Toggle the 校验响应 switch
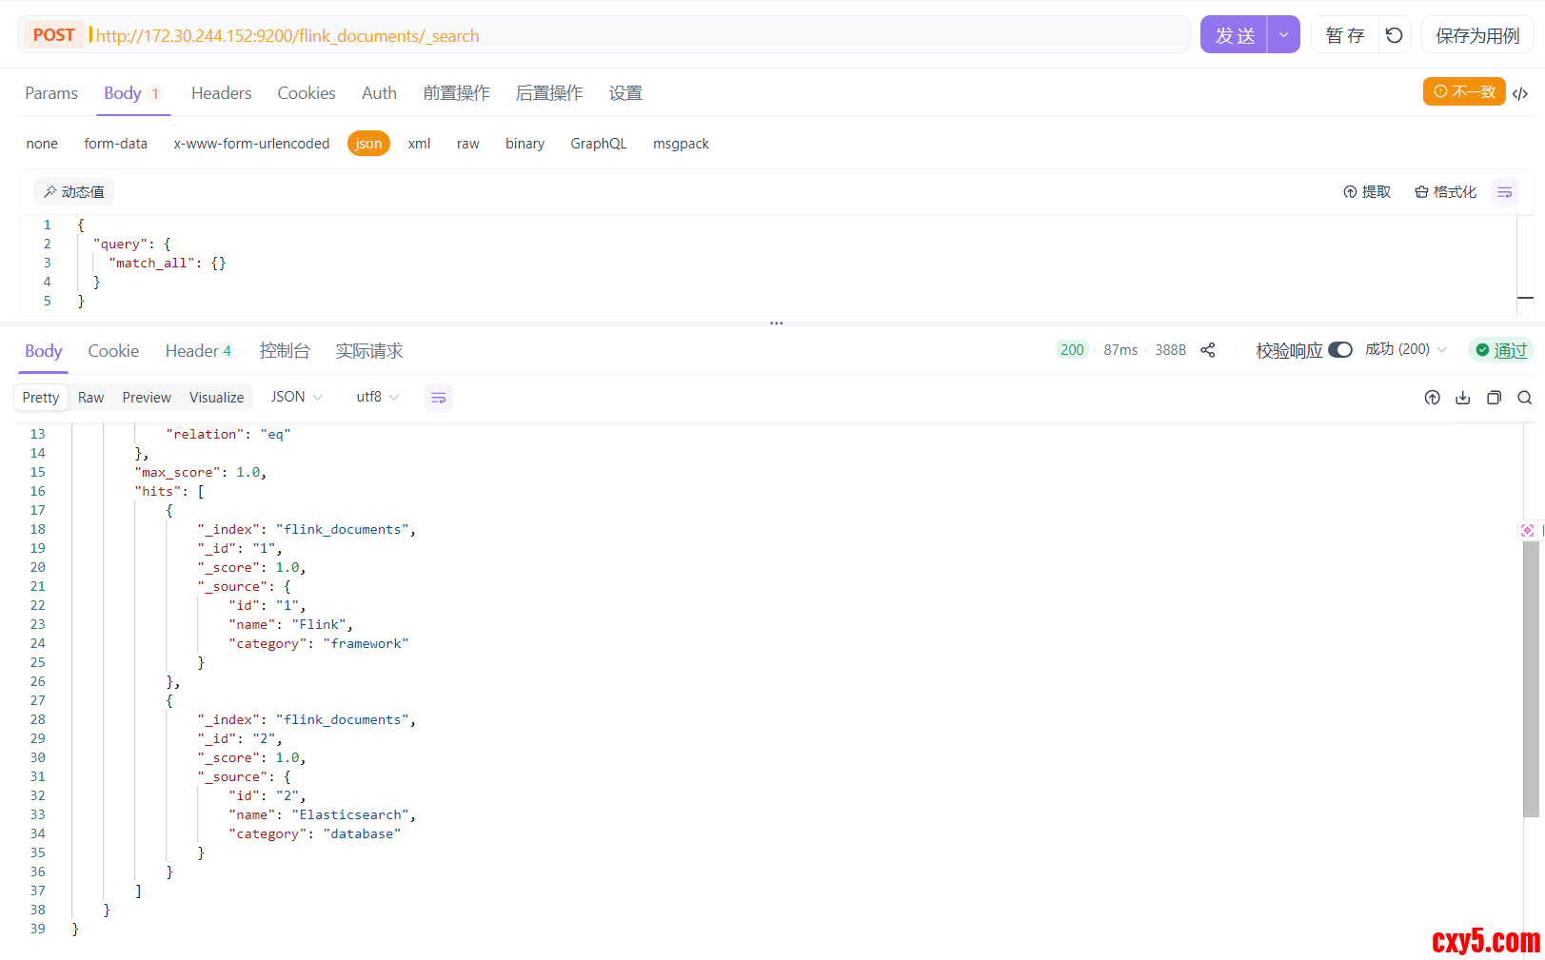Screen dimensions: 1545x960 click(1339, 350)
